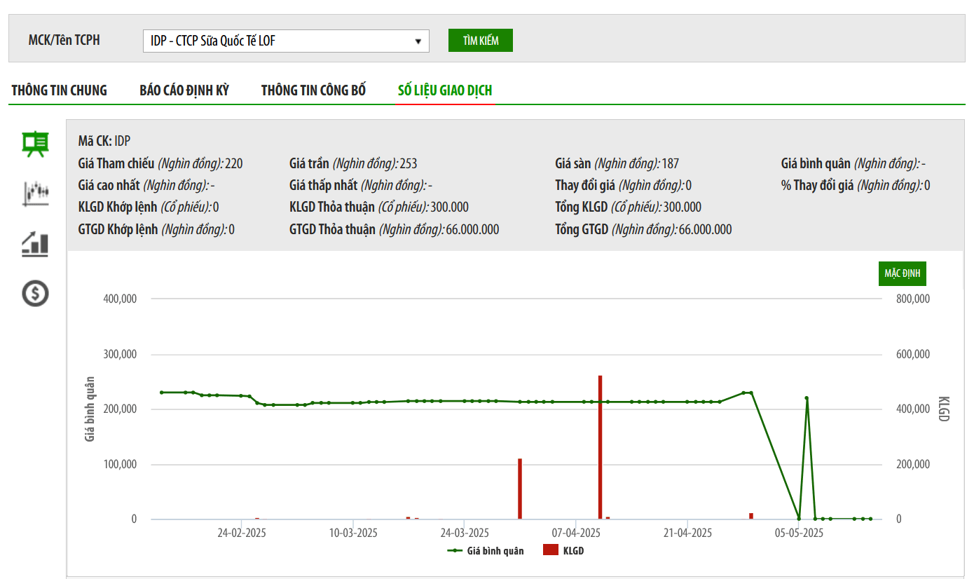Image resolution: width=967 pixels, height=579 pixels.
Task: Reset chart with MẶC ĐỊNH button
Action: [902, 273]
